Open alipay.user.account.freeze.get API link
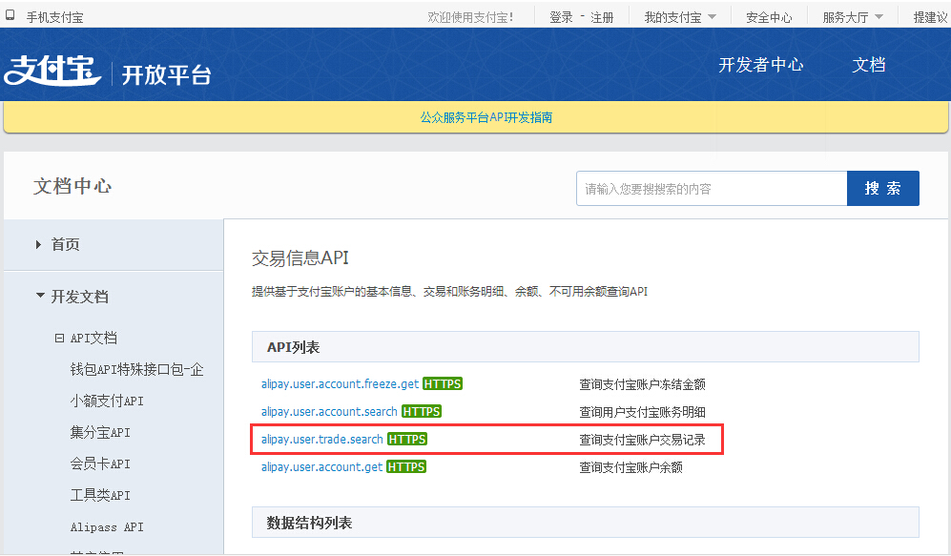The width and height of the screenshot is (951, 556). pos(340,384)
